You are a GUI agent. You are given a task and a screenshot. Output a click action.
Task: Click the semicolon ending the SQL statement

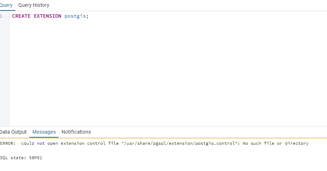[x=87, y=16]
